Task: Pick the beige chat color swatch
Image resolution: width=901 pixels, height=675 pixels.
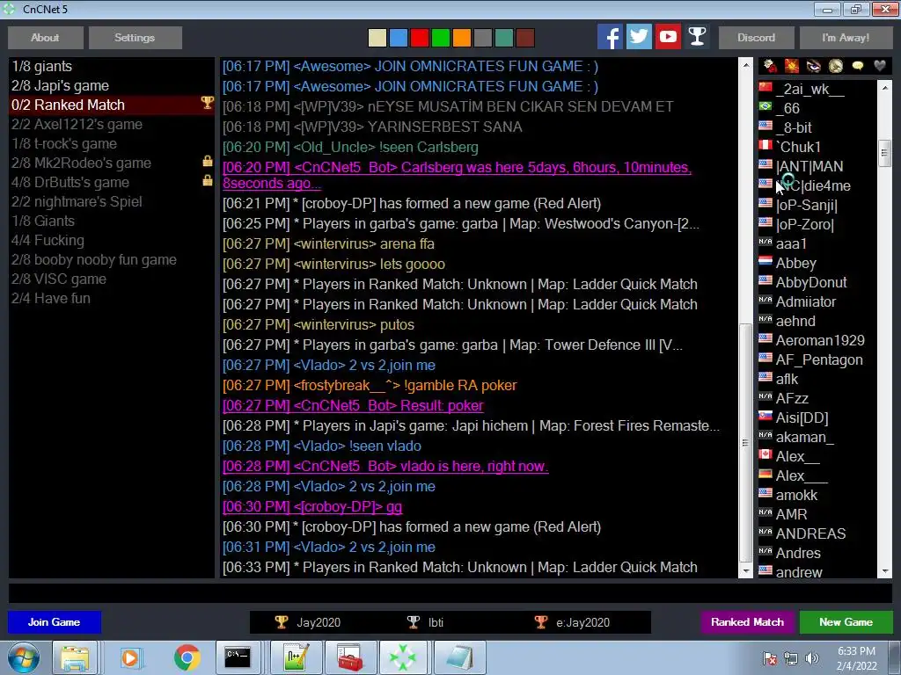Action: [x=377, y=38]
